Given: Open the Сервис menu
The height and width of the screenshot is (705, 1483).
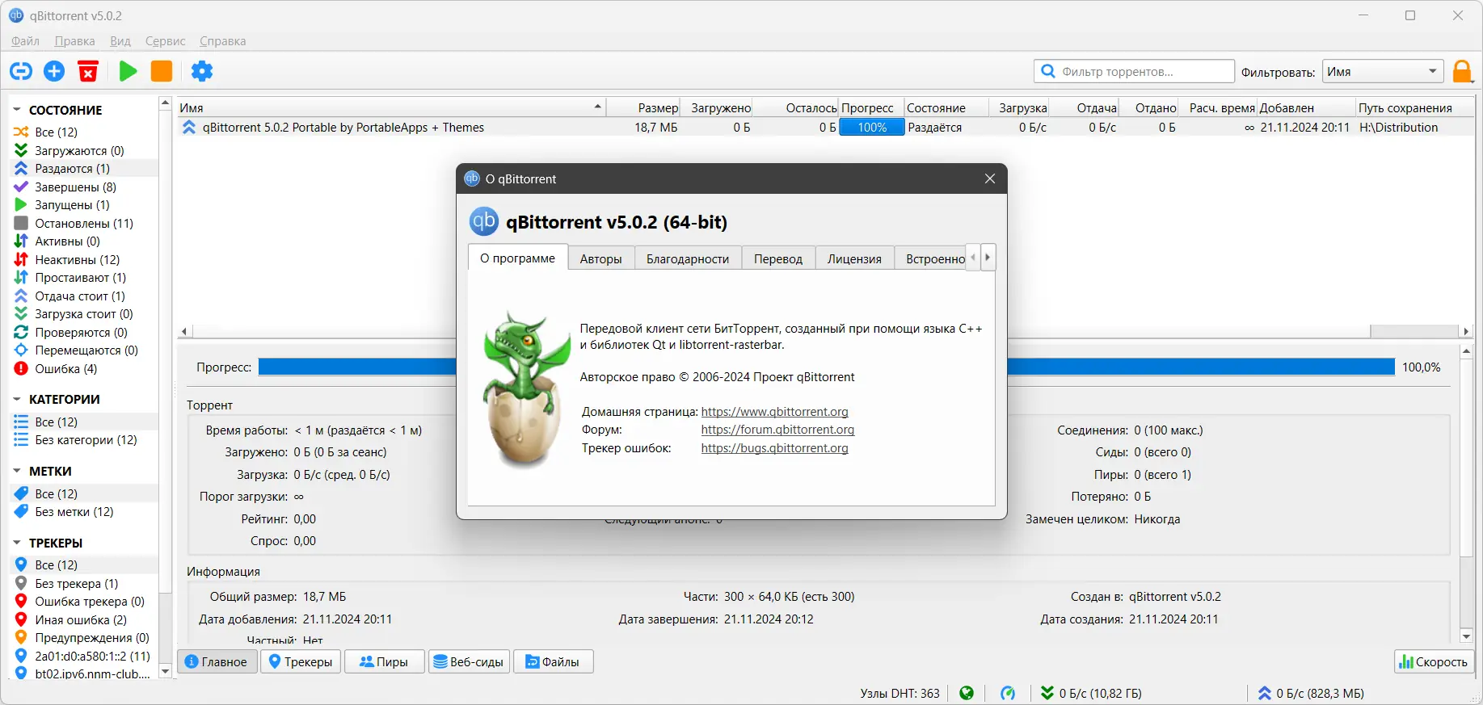Looking at the screenshot, I should click(x=165, y=40).
